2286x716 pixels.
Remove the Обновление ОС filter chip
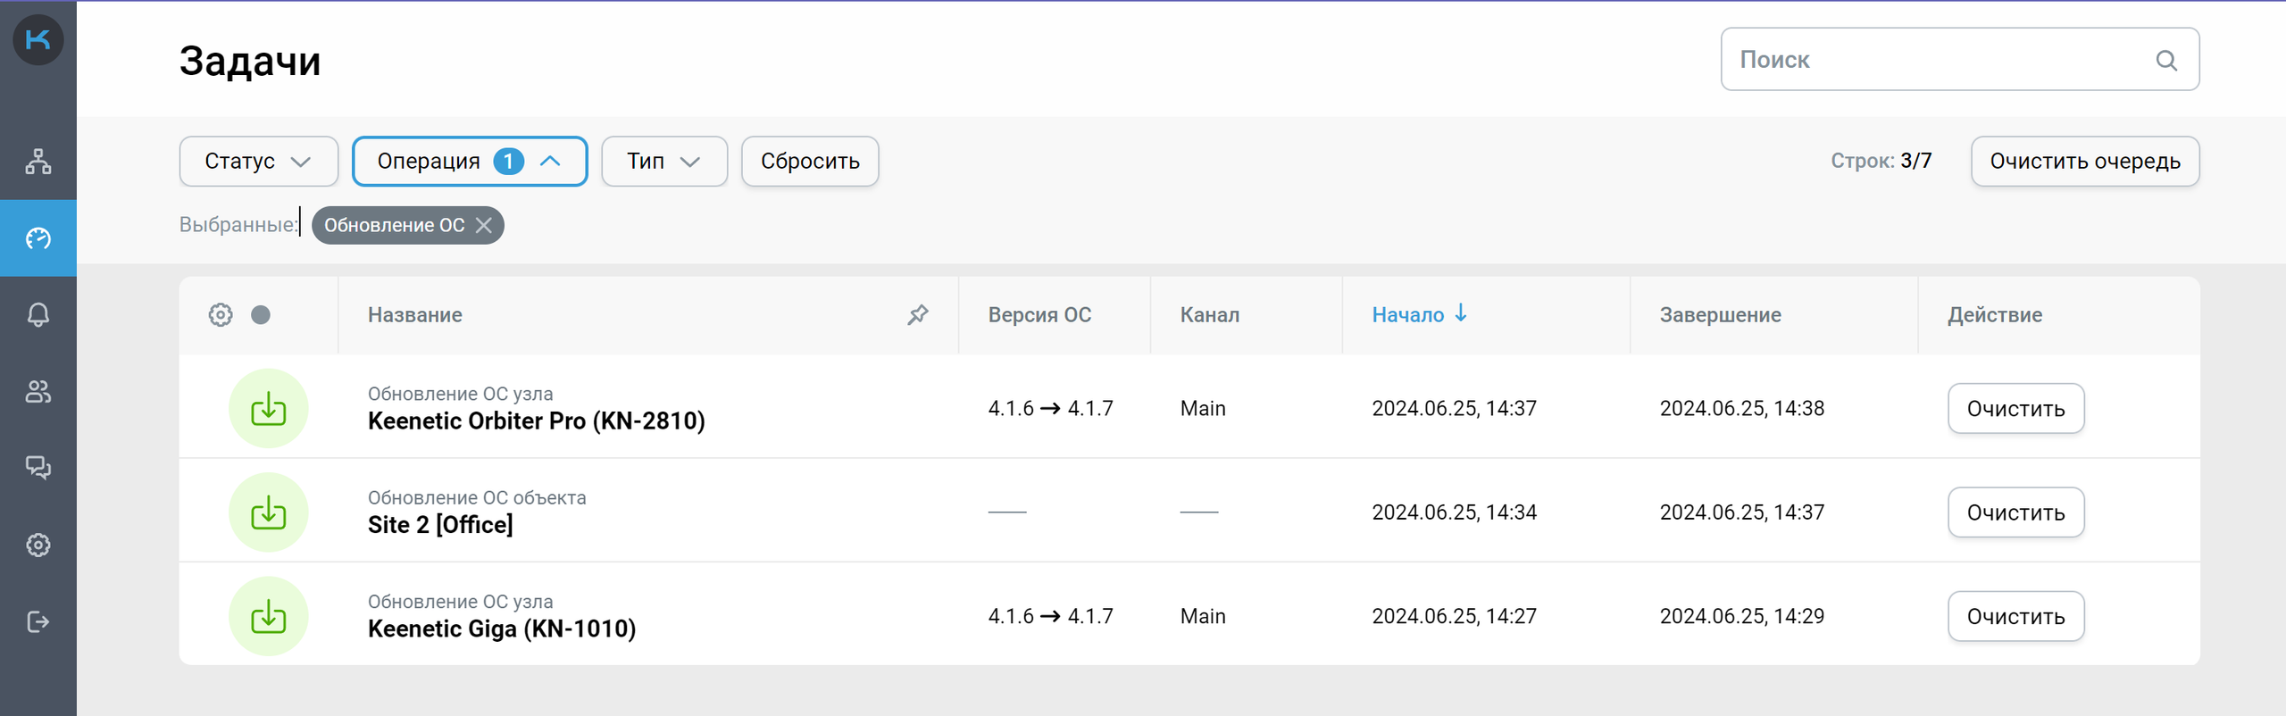(x=484, y=225)
